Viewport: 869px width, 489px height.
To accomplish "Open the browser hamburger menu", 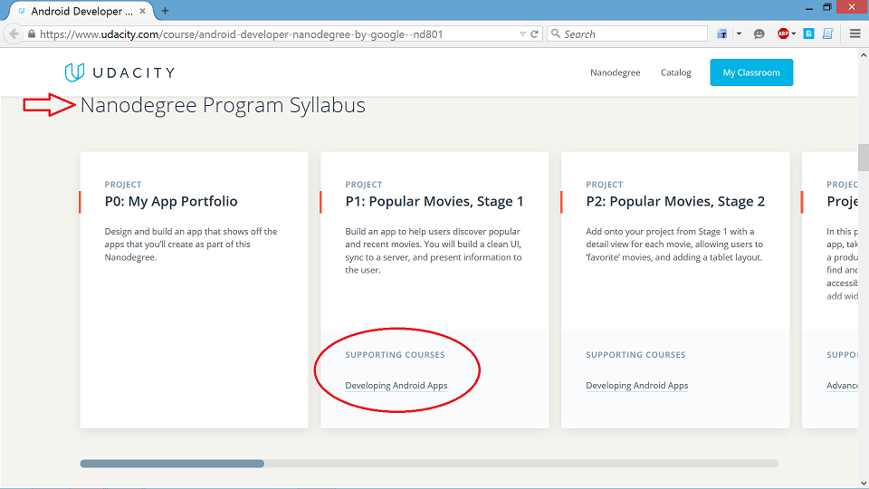I will [855, 34].
